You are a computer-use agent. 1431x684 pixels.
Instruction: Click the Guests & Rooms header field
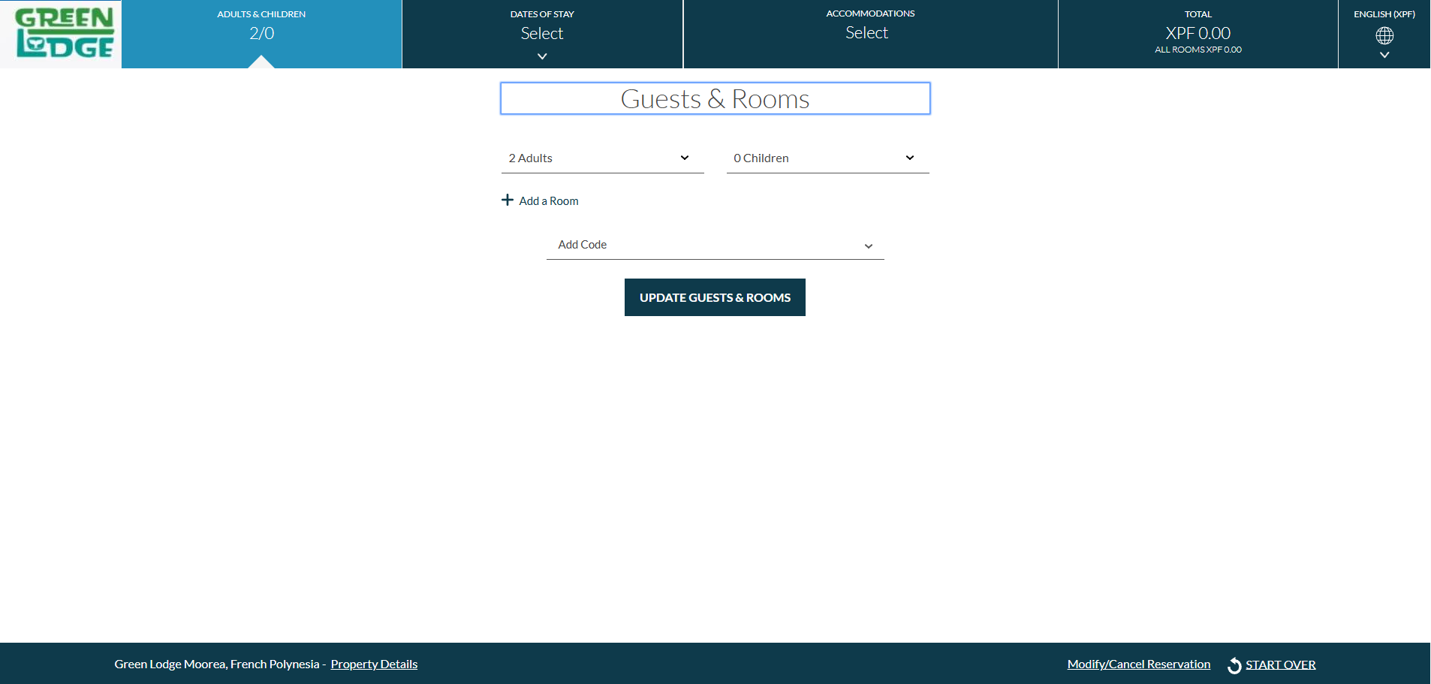click(x=714, y=98)
